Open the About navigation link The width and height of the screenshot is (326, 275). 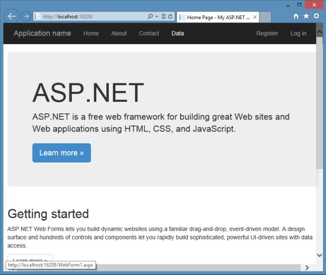point(119,33)
